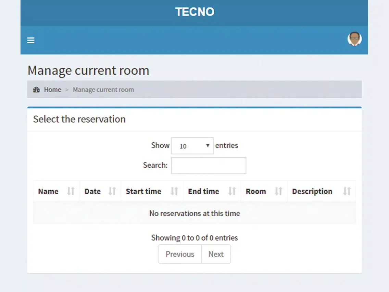Viewport: 389px width, 292px height.
Task: Focus the Search input field
Action: tap(209, 166)
